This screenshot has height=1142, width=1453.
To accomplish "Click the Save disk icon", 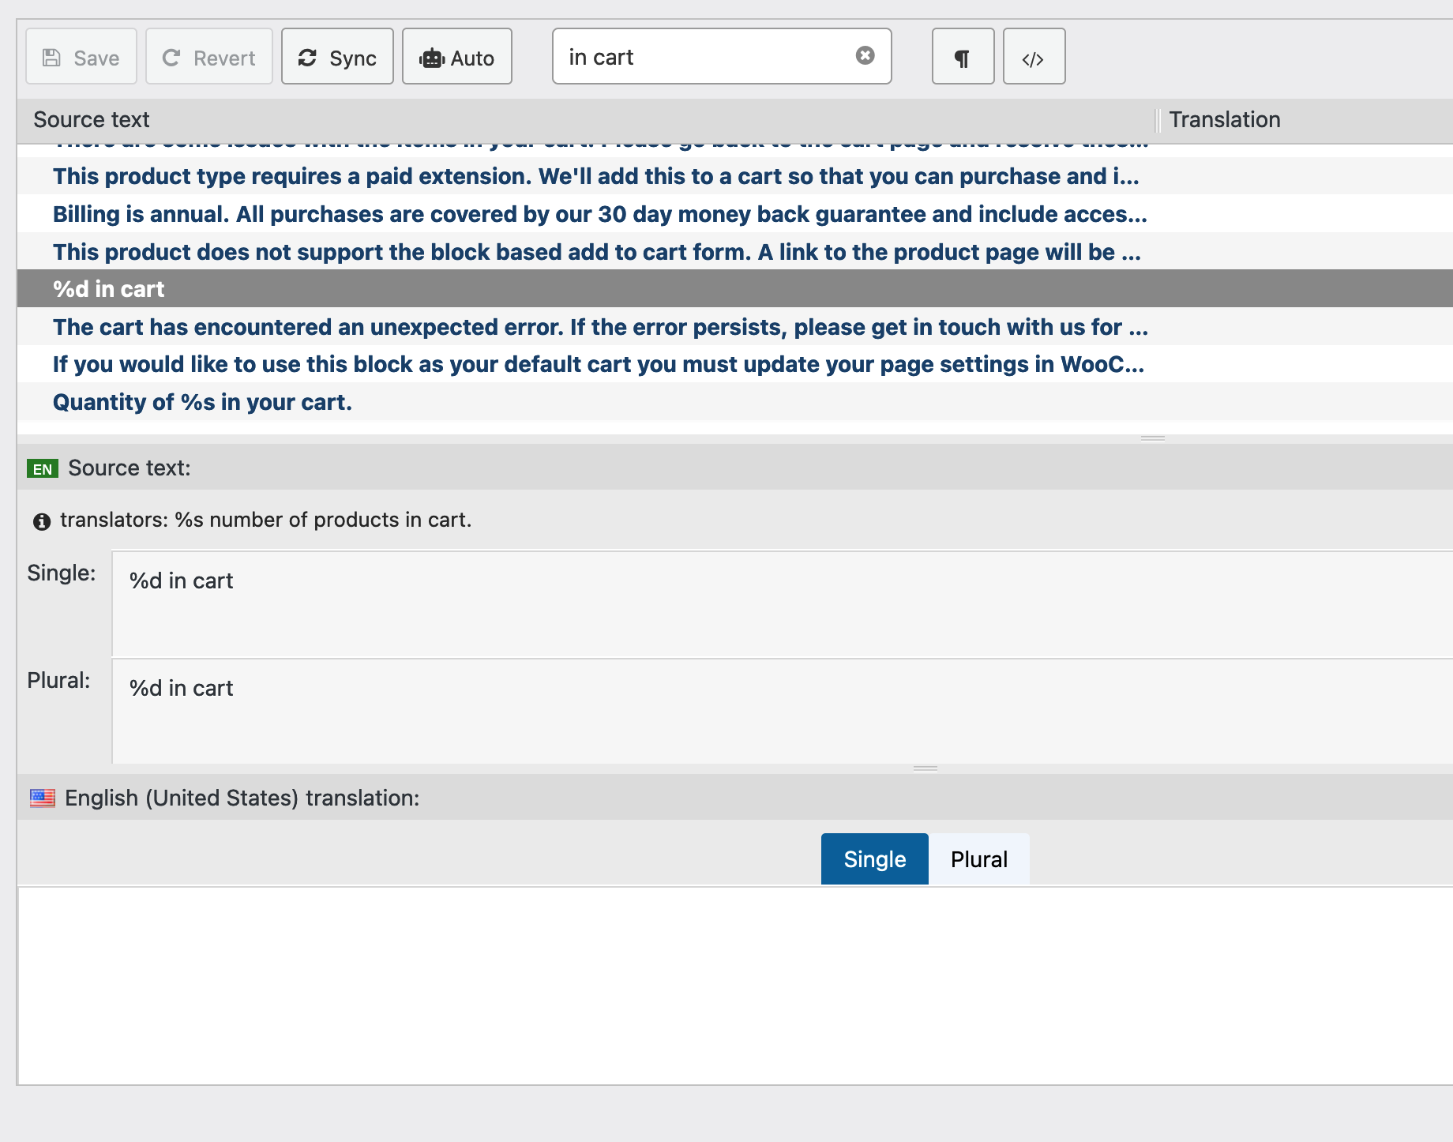I will 52,56.
